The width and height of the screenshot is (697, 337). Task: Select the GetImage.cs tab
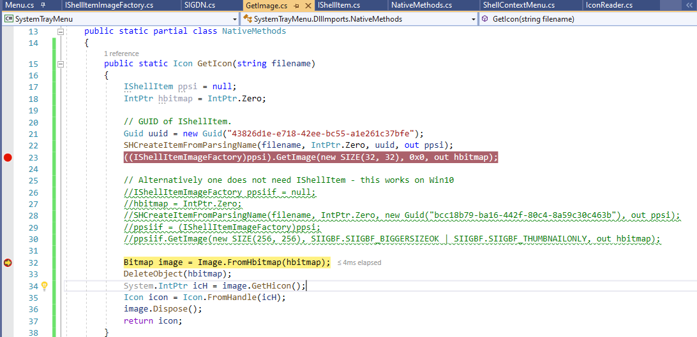pyautogui.click(x=266, y=5)
